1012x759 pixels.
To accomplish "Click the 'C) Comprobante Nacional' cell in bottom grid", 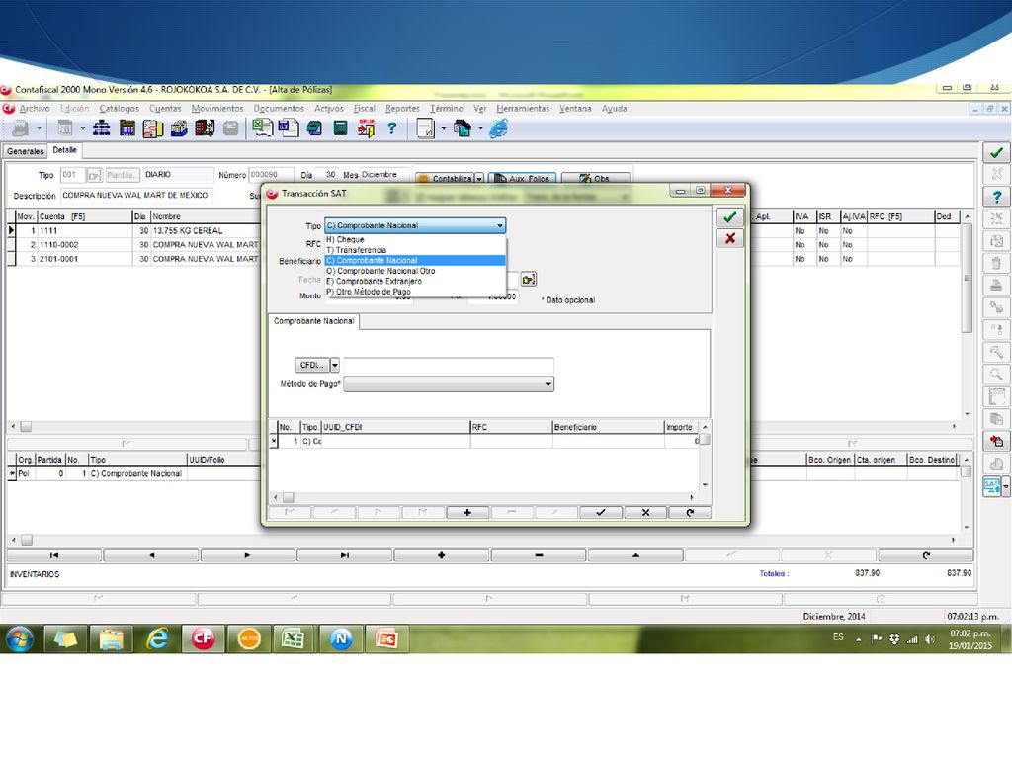I will (137, 474).
